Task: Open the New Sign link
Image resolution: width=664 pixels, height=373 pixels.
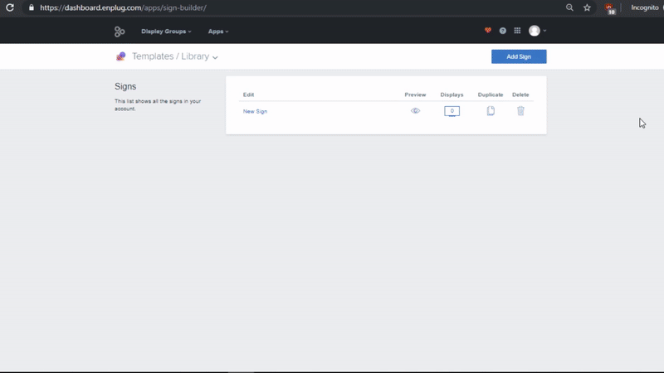Action: click(255, 111)
